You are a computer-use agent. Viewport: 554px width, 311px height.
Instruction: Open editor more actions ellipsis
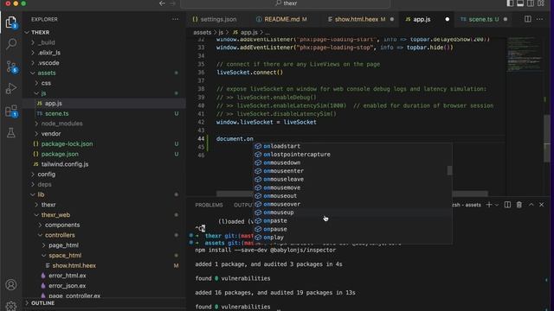540,19
